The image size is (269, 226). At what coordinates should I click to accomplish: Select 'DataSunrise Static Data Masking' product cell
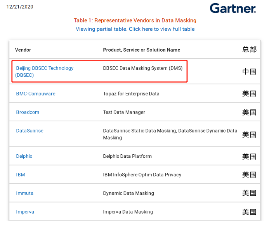coord(170,134)
